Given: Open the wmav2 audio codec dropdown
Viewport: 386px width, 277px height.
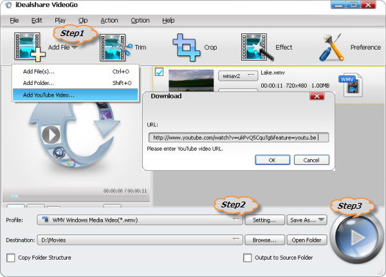Looking at the screenshot, I should point(238,76).
